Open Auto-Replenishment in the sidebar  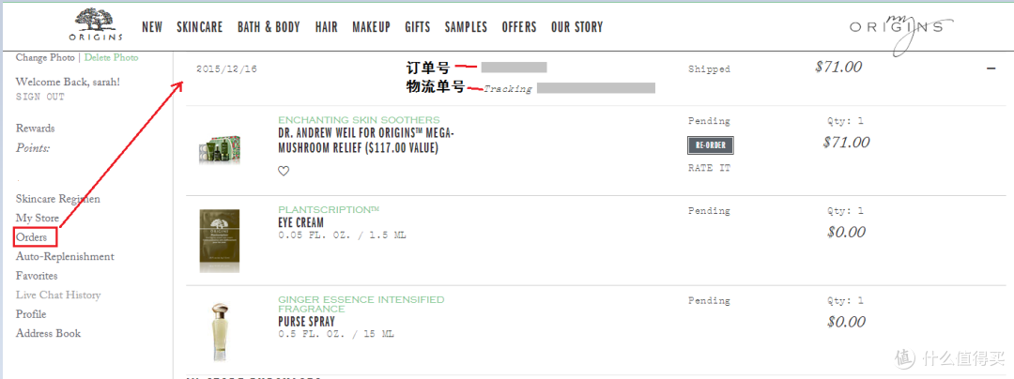click(65, 257)
